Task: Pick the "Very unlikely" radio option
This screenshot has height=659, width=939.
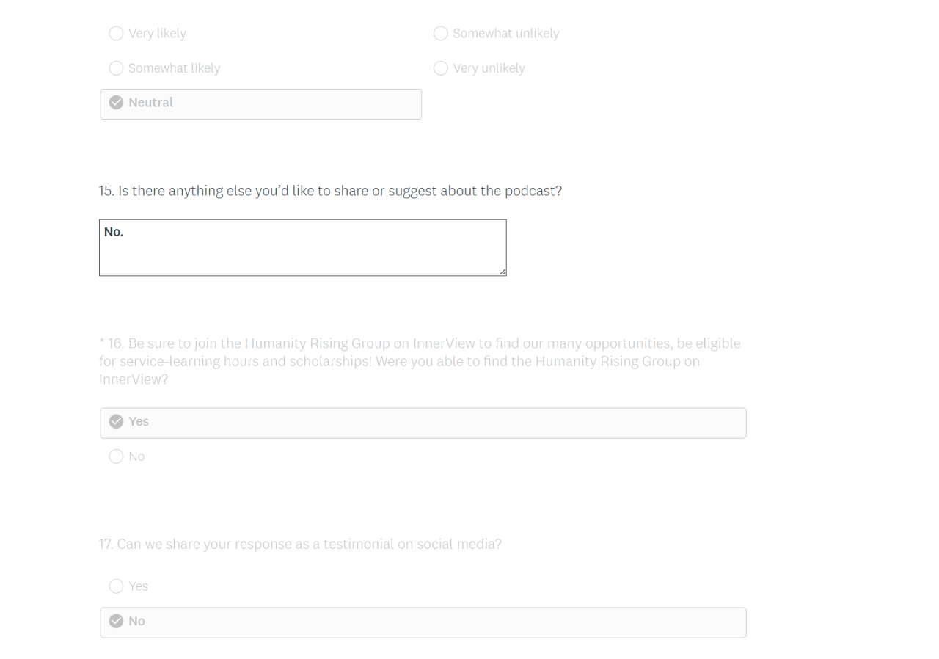Action: point(441,68)
